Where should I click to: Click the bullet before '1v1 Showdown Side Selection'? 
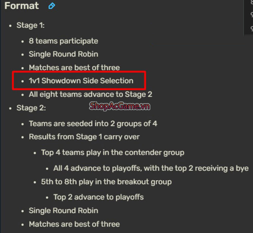[22, 81]
